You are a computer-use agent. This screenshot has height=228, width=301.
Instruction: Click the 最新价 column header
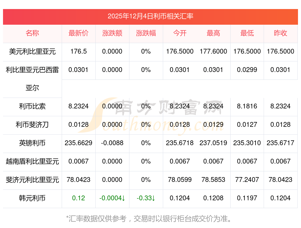point(79,33)
